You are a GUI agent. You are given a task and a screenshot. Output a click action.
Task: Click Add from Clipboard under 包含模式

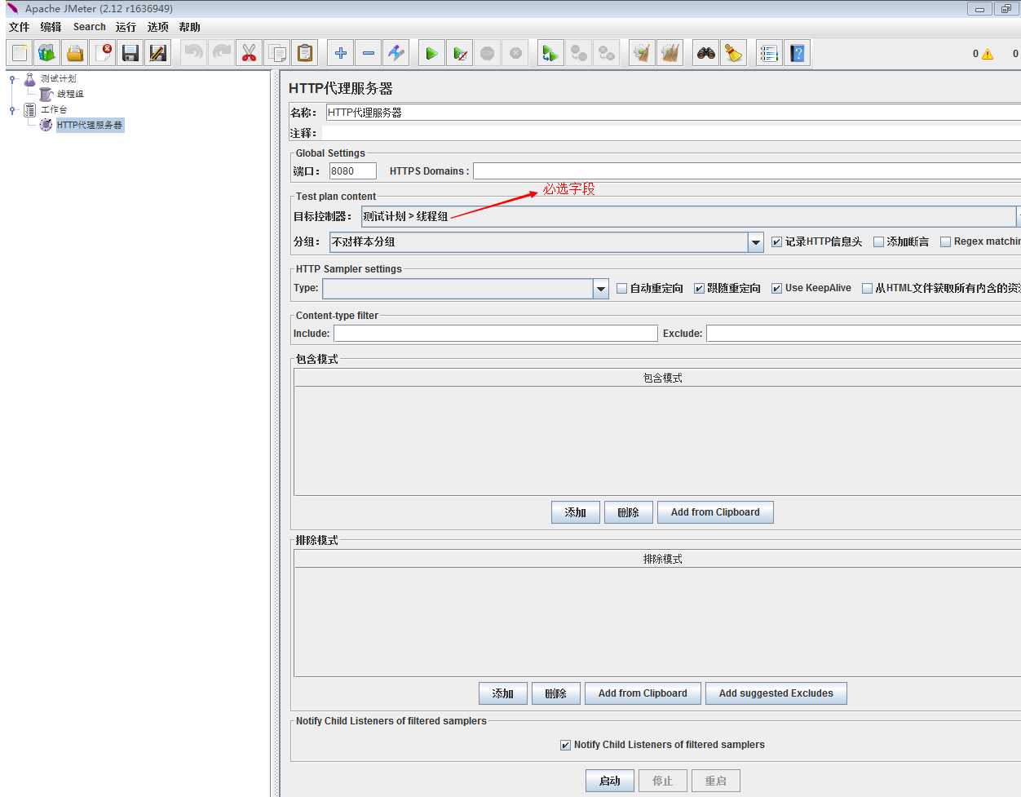pos(715,512)
